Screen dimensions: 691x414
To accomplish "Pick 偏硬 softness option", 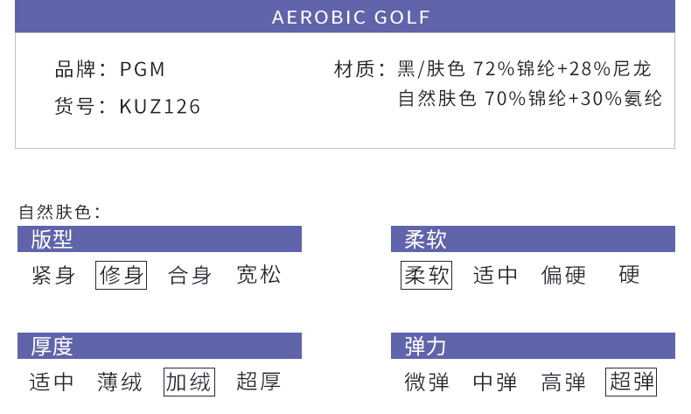I will (563, 275).
